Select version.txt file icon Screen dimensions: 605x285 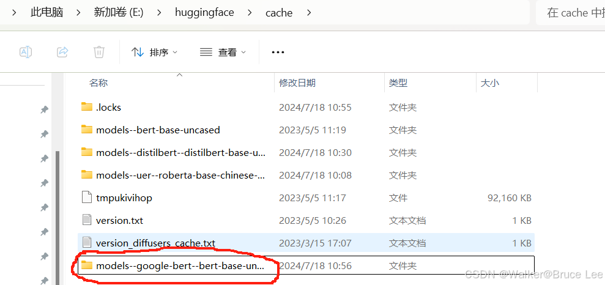tap(87, 220)
